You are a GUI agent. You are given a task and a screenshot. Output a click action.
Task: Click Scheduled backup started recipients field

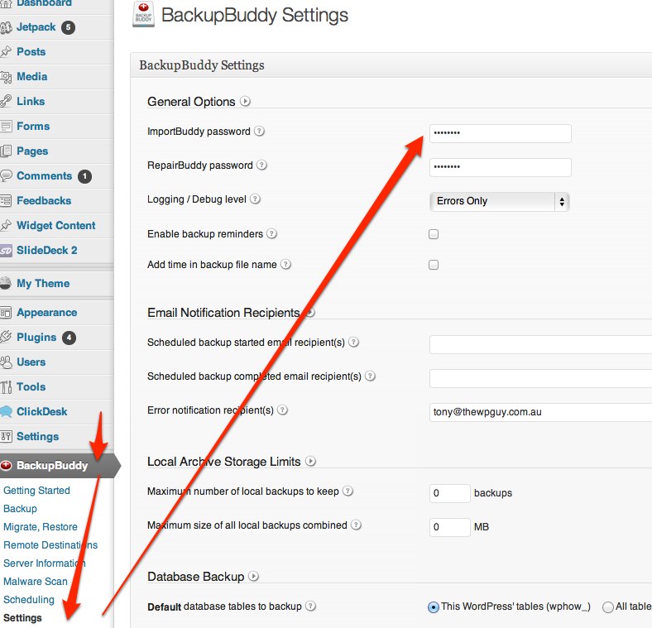[540, 344]
